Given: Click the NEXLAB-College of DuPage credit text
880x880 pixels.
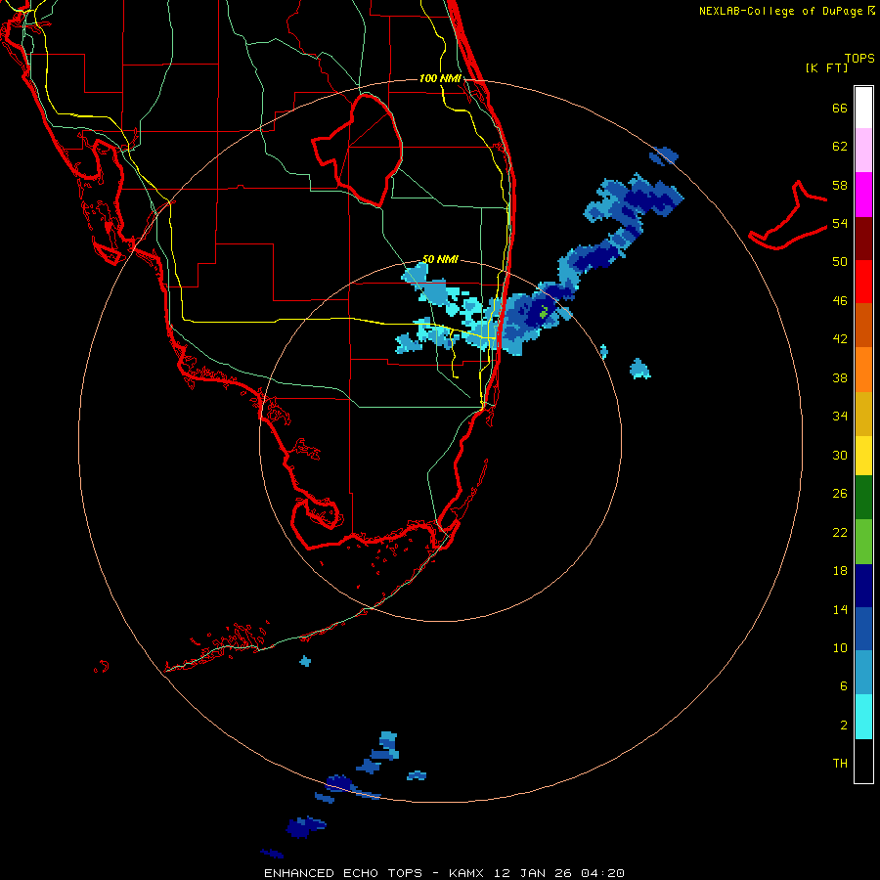Looking at the screenshot, I should (786, 11).
